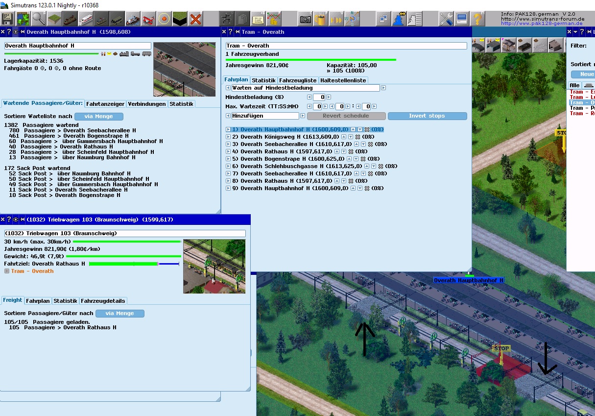Screen dimensions: 595x416
Task: Expand schedule stop 2 Overath Königsweg H
Action: (228, 137)
